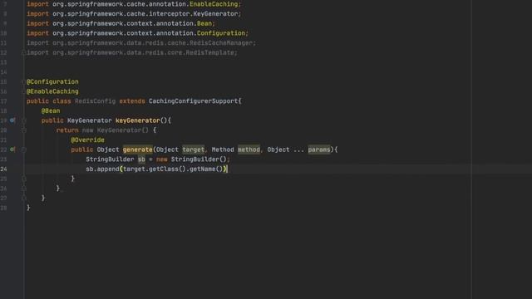Click the return keyword on line 20
The width and height of the screenshot is (532, 299).
click(x=67, y=130)
